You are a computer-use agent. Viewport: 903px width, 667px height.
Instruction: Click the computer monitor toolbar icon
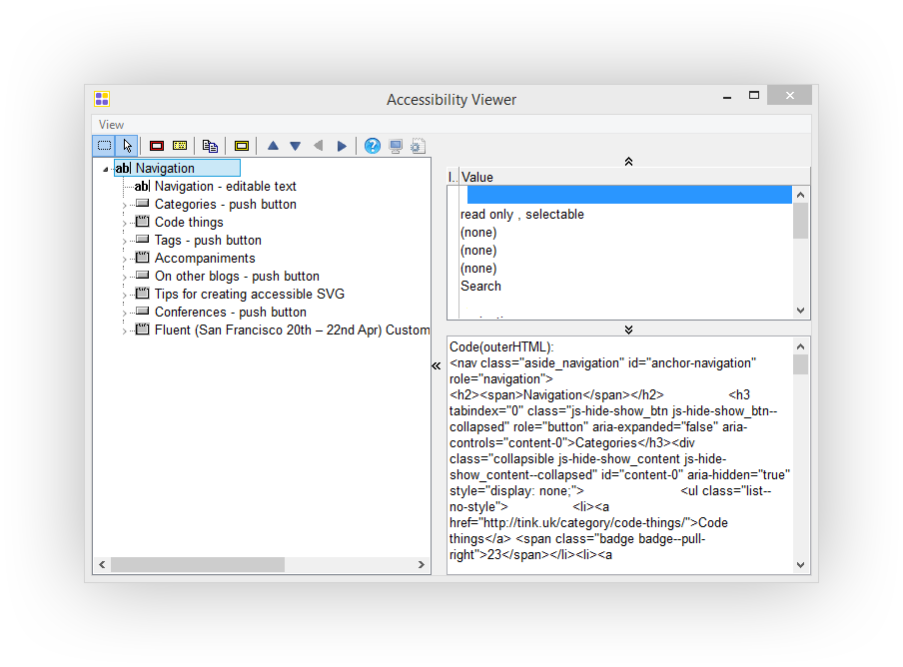coord(396,146)
